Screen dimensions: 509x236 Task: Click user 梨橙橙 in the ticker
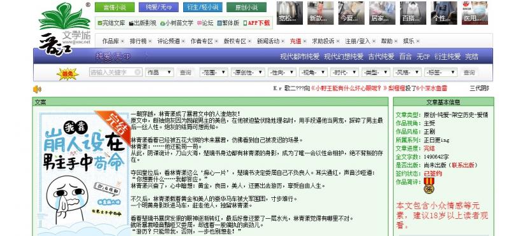(x=396, y=88)
